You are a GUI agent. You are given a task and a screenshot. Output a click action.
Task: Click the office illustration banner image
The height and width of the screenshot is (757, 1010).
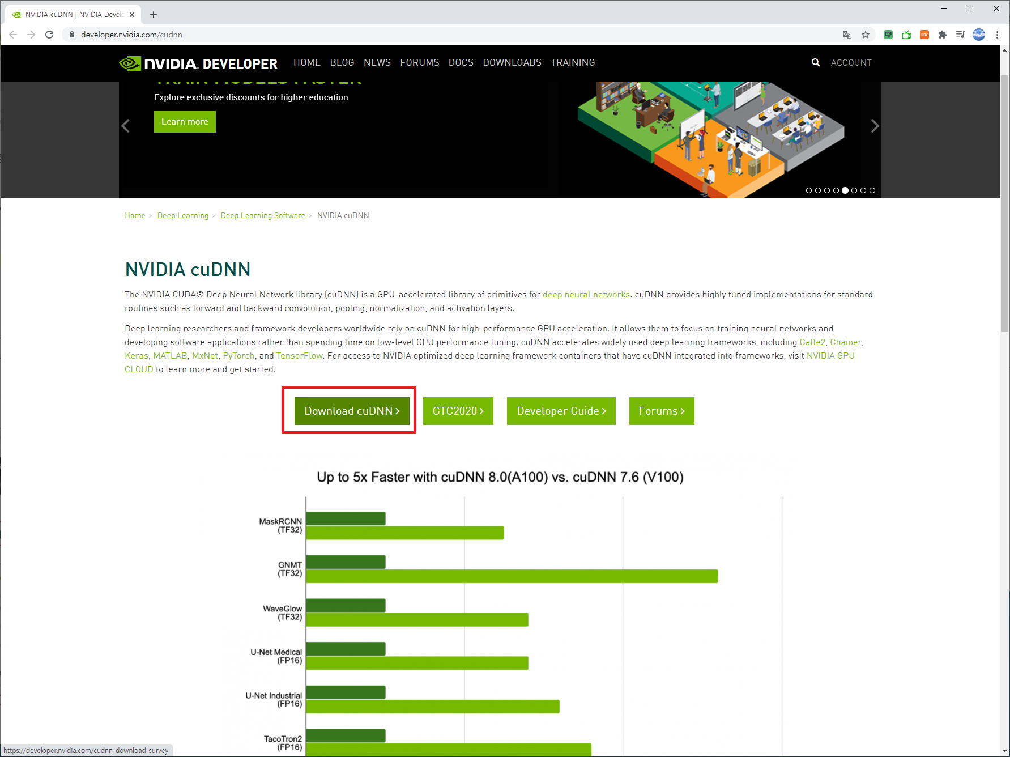pos(711,139)
